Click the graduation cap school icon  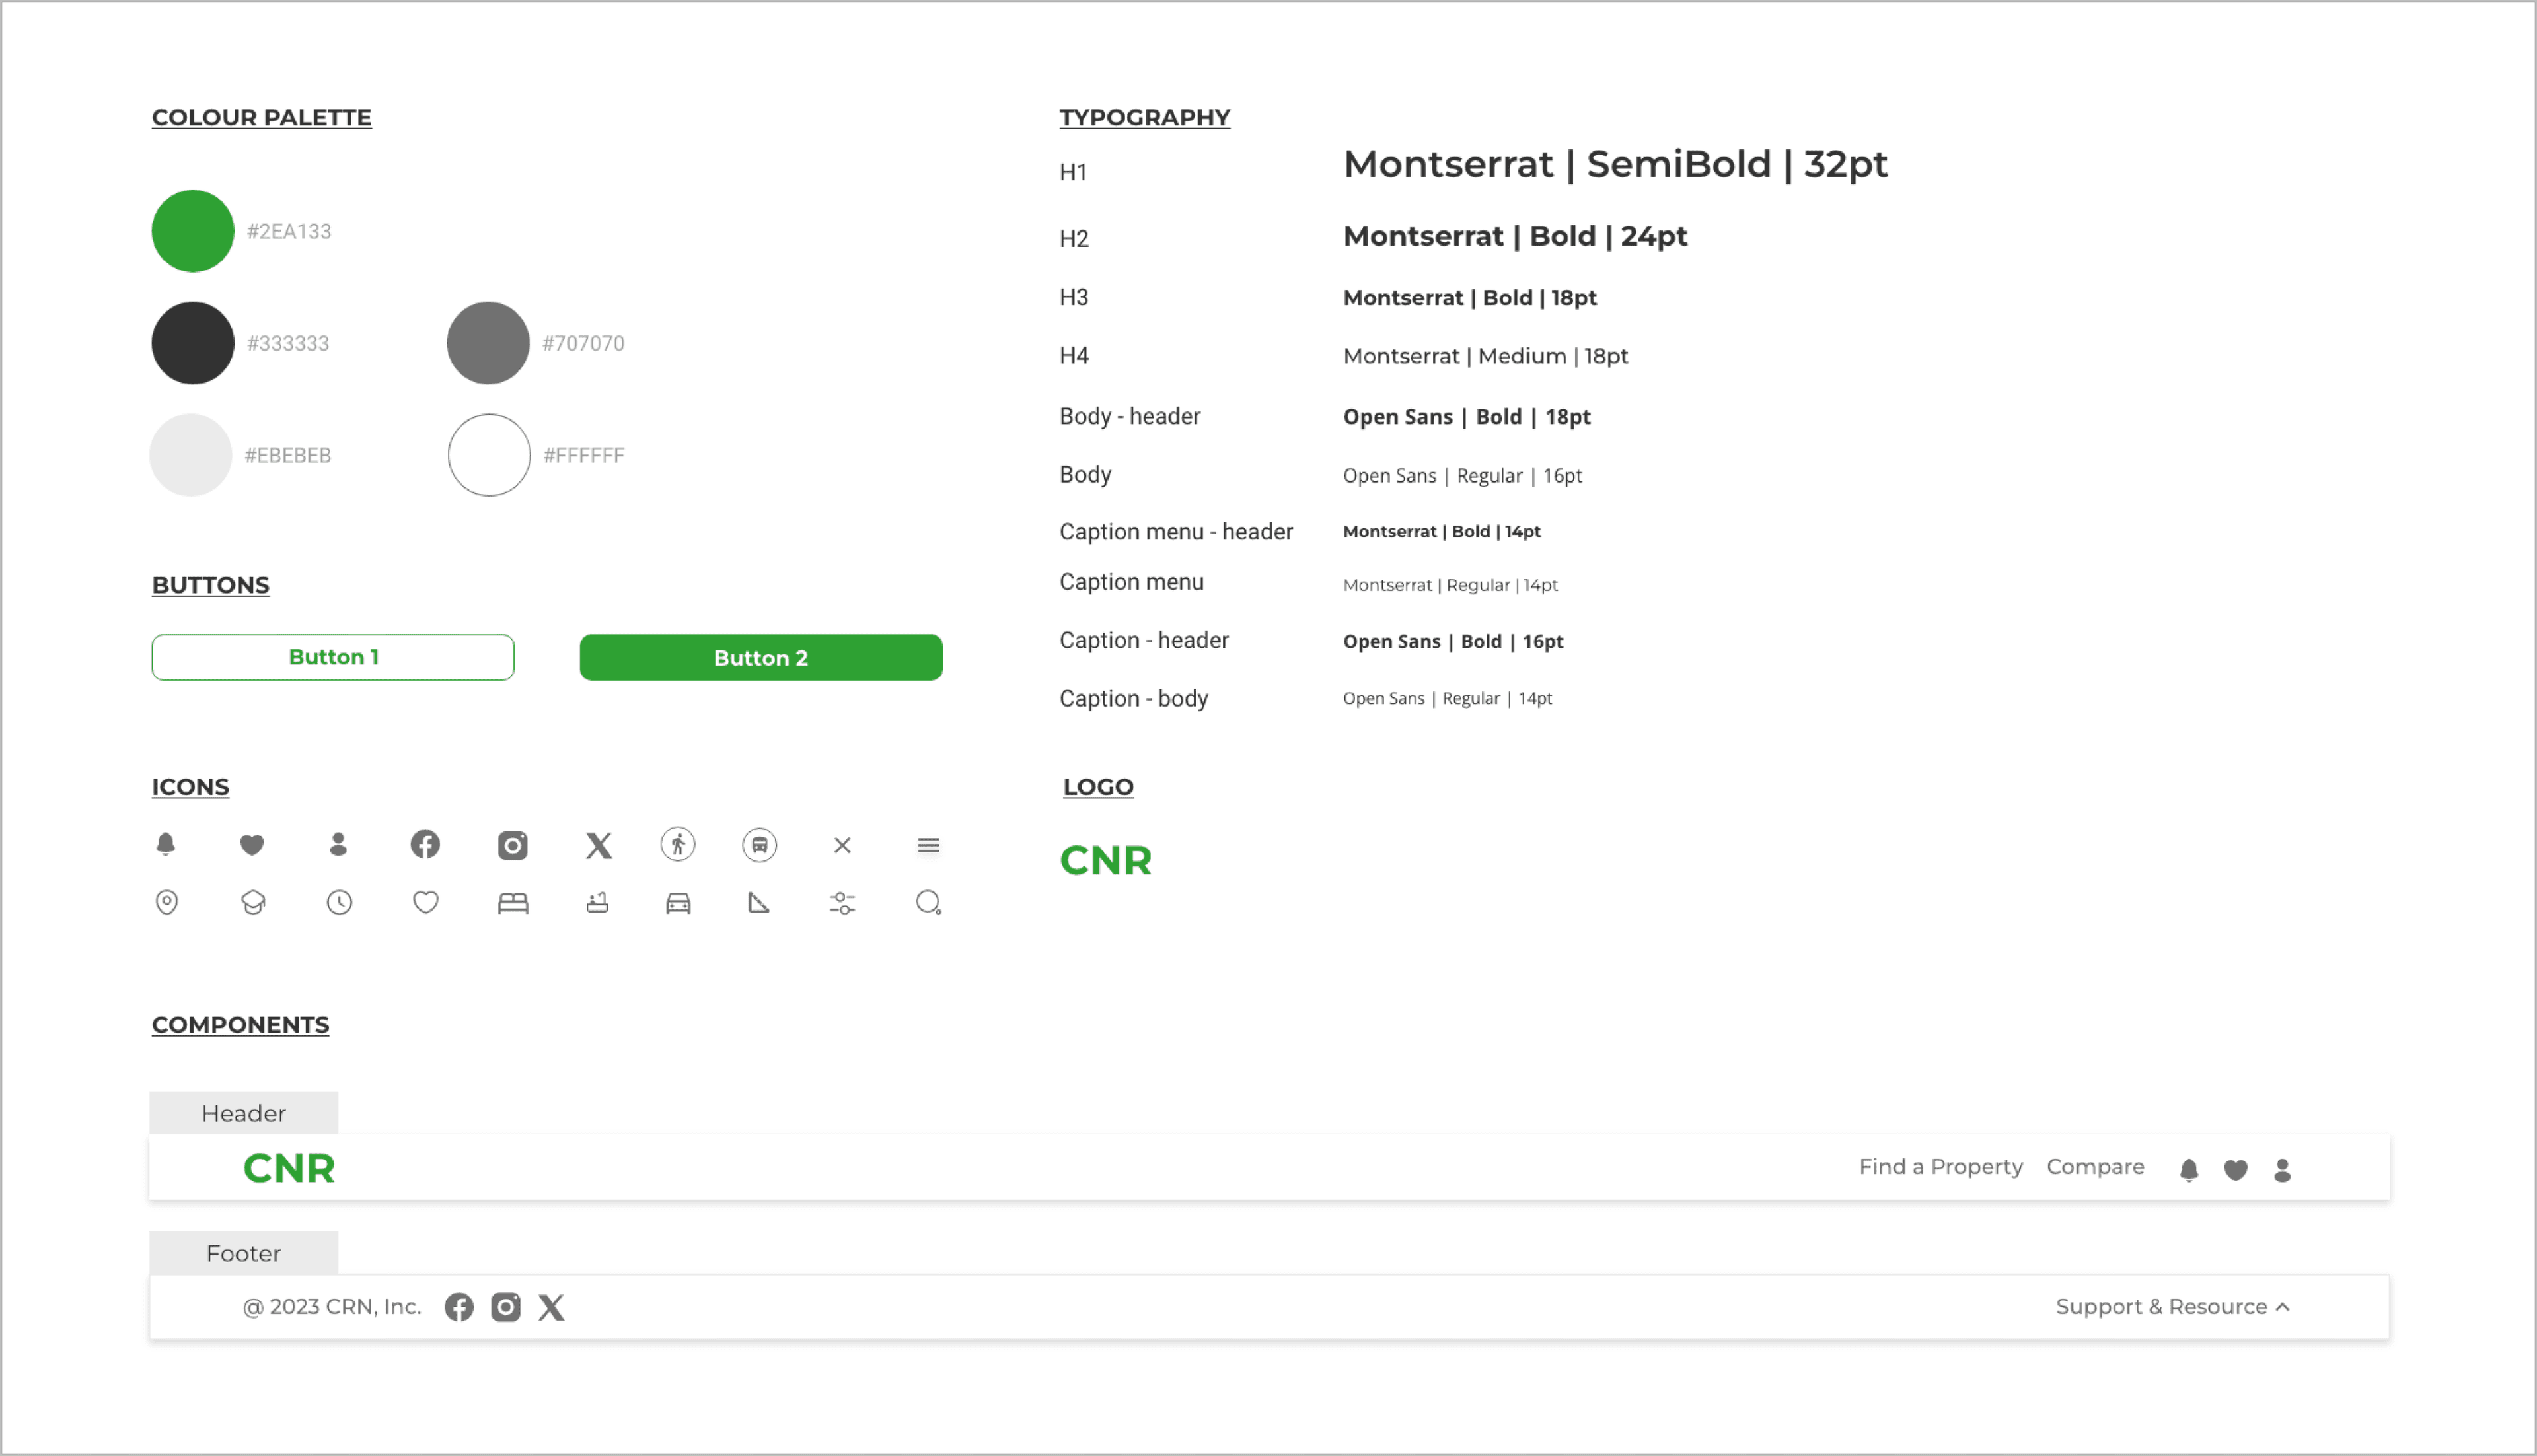pos(253,903)
